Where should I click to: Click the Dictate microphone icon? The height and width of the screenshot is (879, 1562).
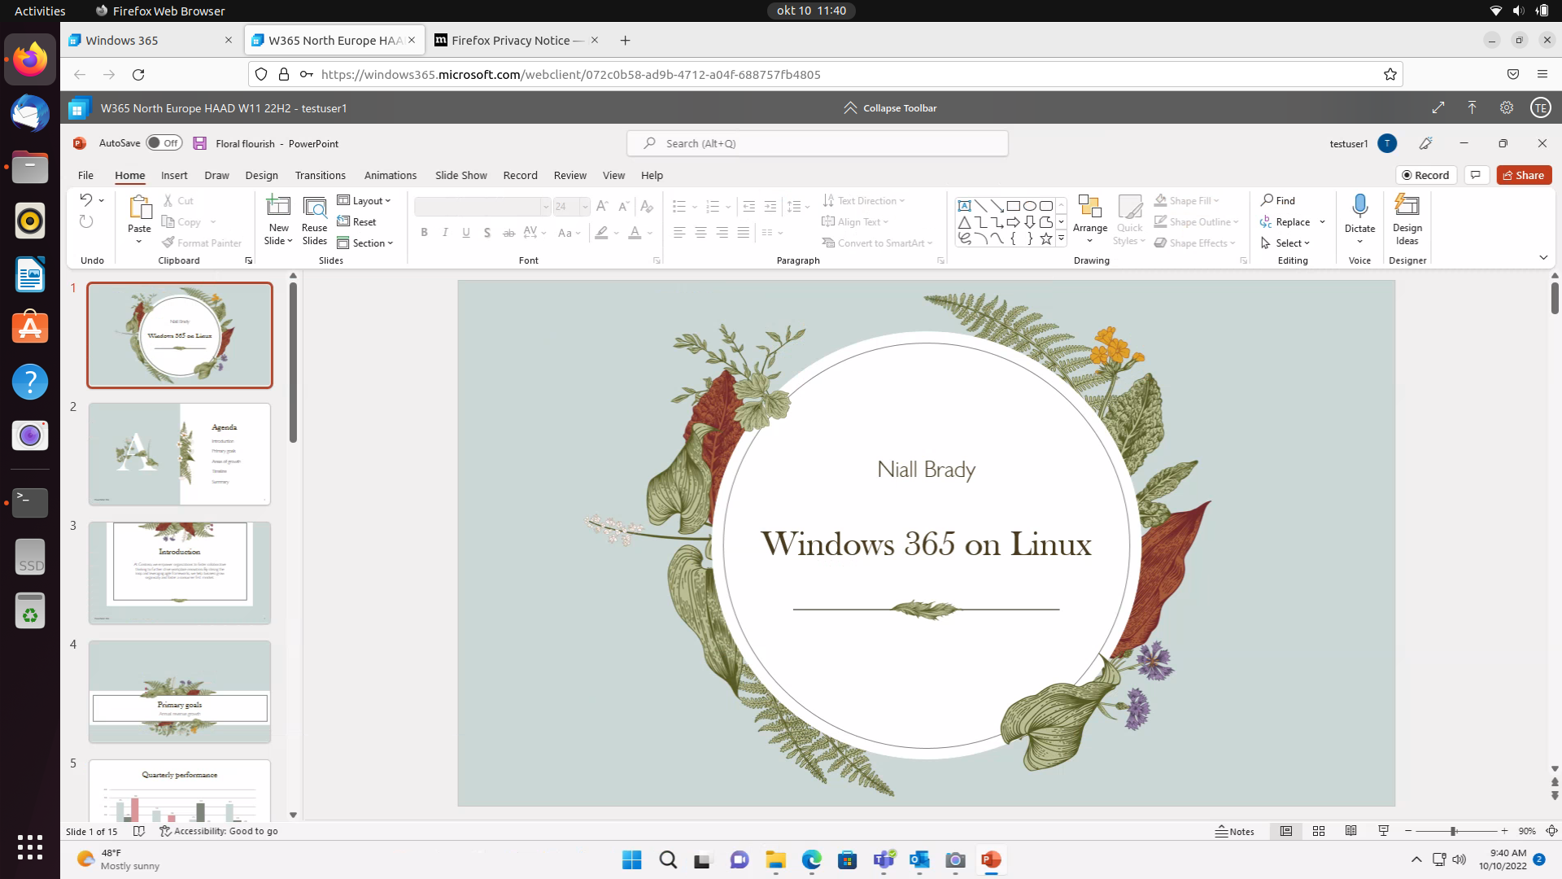[x=1359, y=205]
